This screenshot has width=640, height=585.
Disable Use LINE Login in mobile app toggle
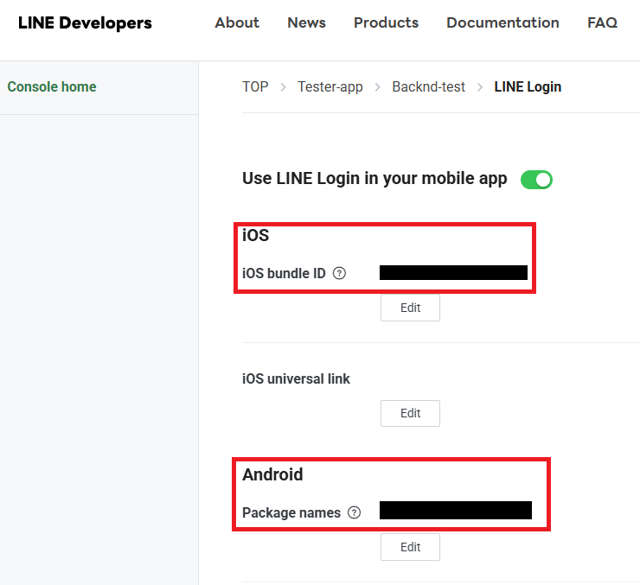coord(536,180)
